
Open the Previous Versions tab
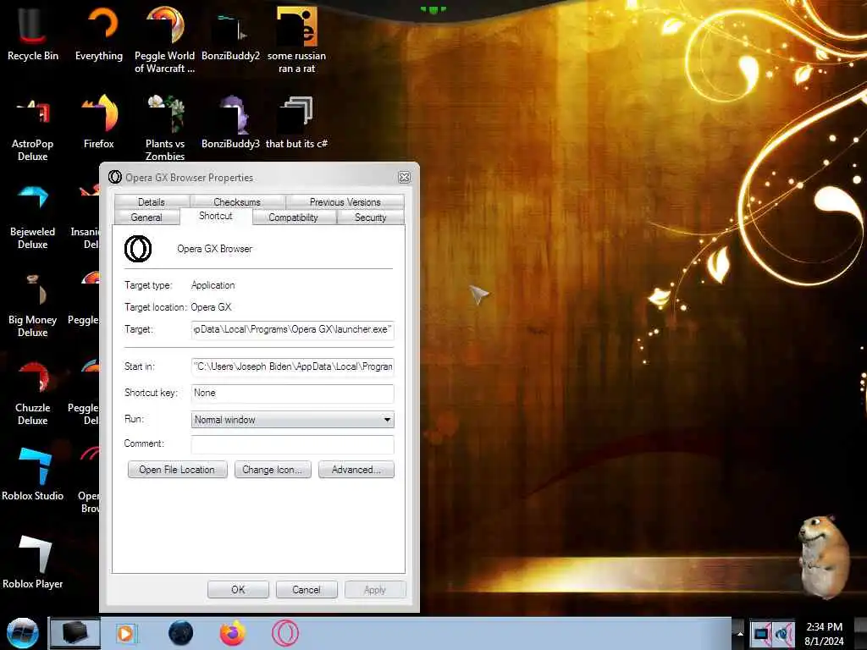point(345,201)
